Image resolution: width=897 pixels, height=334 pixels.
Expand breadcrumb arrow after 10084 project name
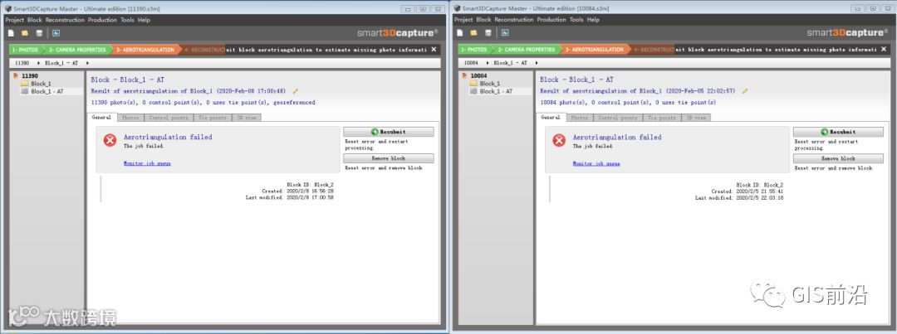[488, 63]
